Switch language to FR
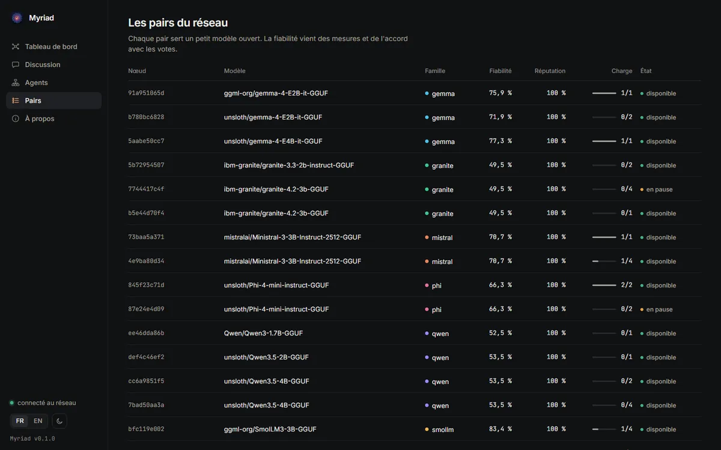This screenshot has height=450, width=721. [x=20, y=421]
